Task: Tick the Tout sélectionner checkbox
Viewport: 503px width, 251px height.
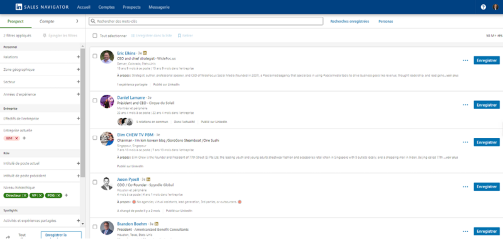Action: (x=95, y=36)
